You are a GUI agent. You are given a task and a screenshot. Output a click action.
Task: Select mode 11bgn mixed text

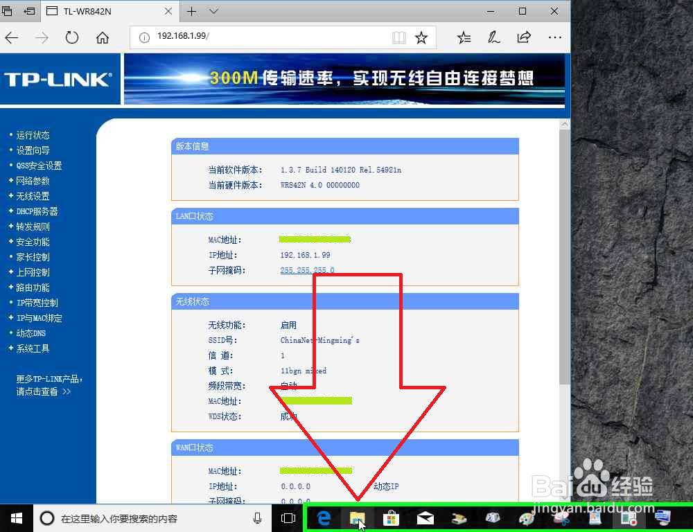[304, 371]
